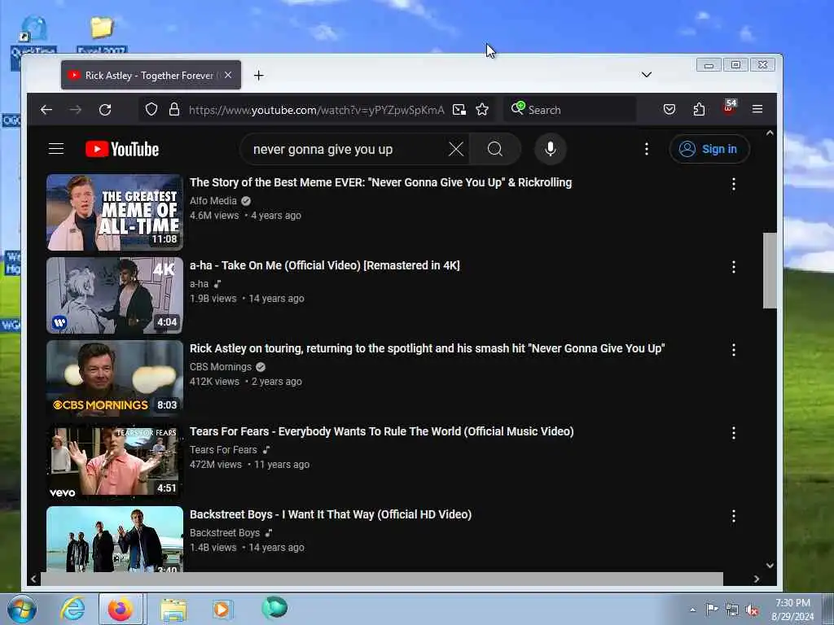
Task: Open 'Rick Astley on touring' title link
Action: click(x=427, y=348)
